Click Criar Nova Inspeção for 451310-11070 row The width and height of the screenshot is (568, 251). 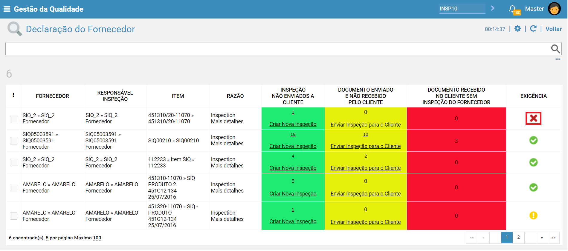293,194
